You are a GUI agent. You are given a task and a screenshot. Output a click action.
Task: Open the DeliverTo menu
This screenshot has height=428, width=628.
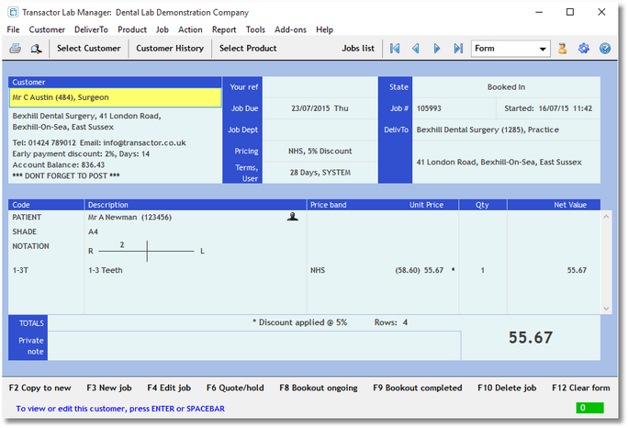(x=91, y=29)
